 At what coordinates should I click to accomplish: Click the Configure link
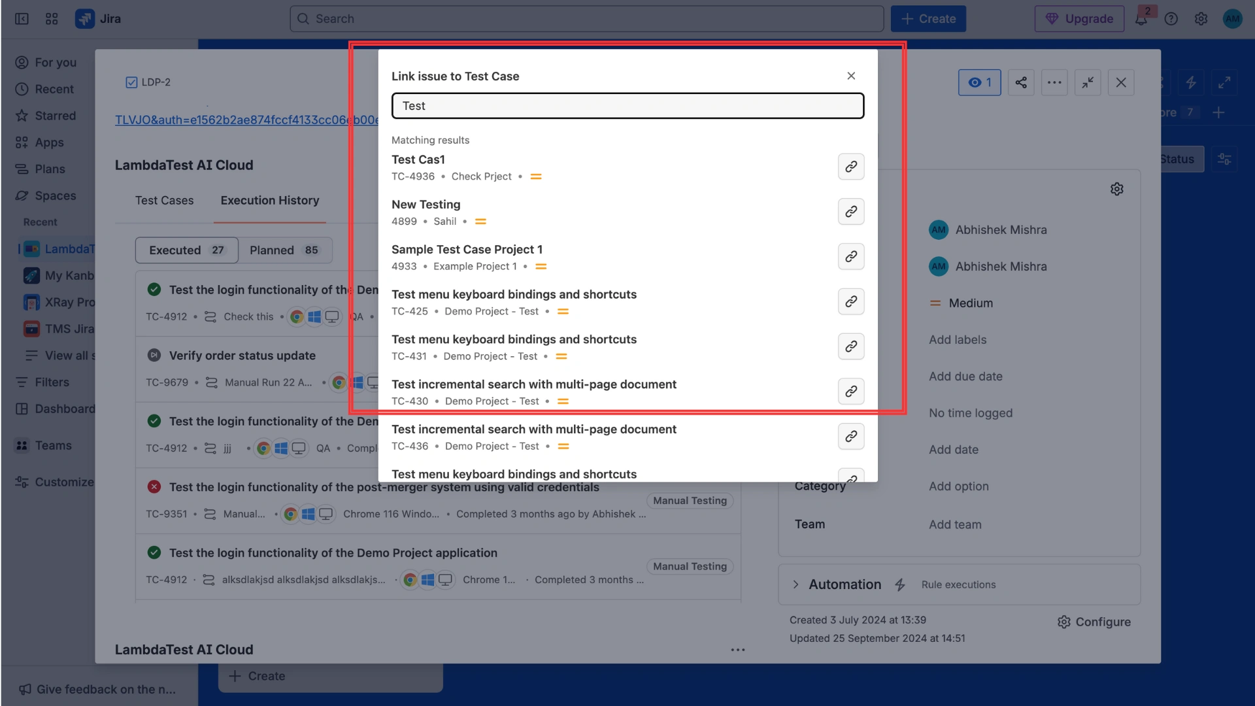click(x=1094, y=622)
